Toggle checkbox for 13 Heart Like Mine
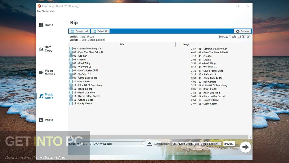289x163 pixels. point(71,92)
